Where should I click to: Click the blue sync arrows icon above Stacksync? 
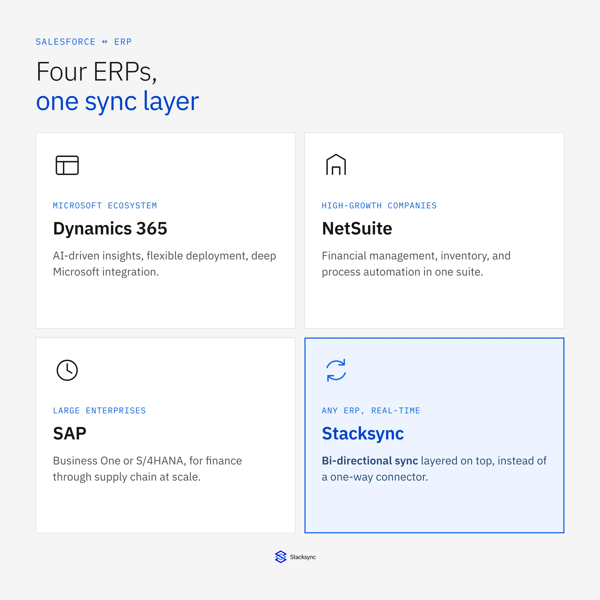pos(336,370)
